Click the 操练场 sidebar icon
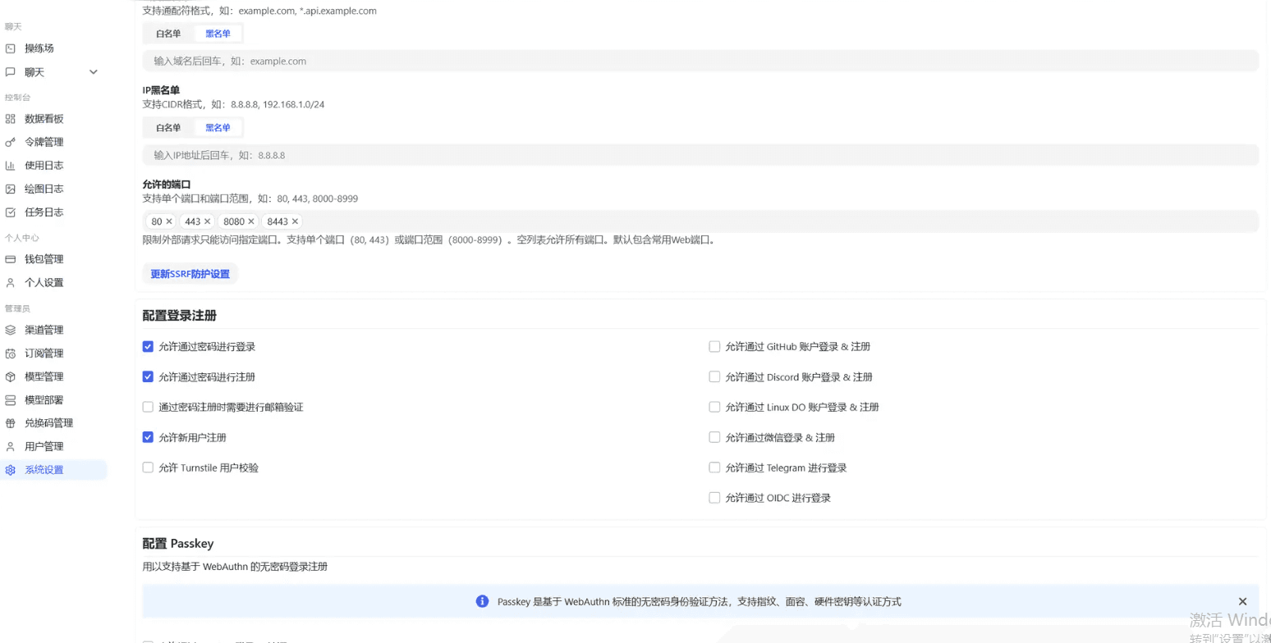 coord(11,48)
